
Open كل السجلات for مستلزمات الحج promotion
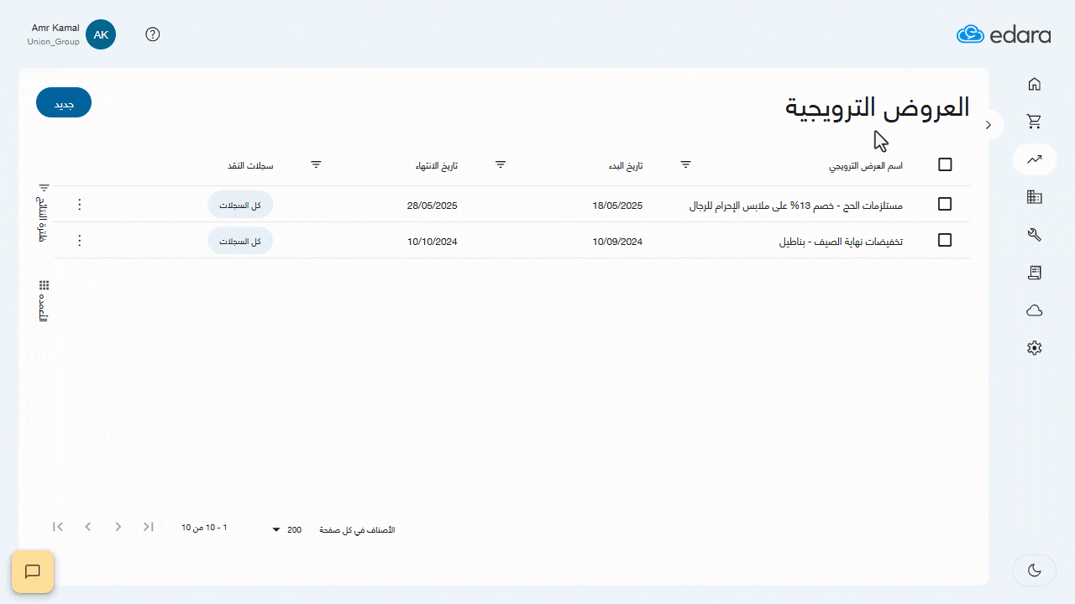click(x=240, y=204)
